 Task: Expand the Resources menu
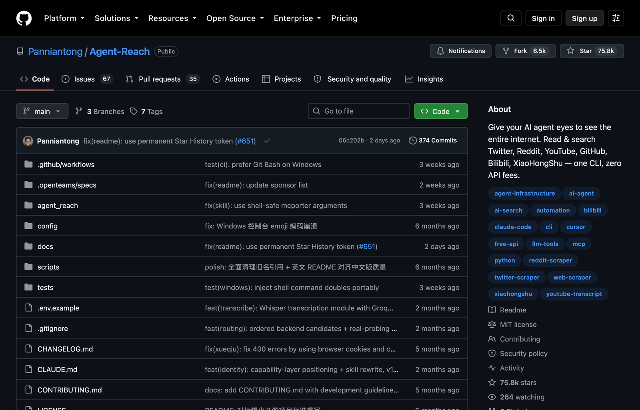[172, 18]
